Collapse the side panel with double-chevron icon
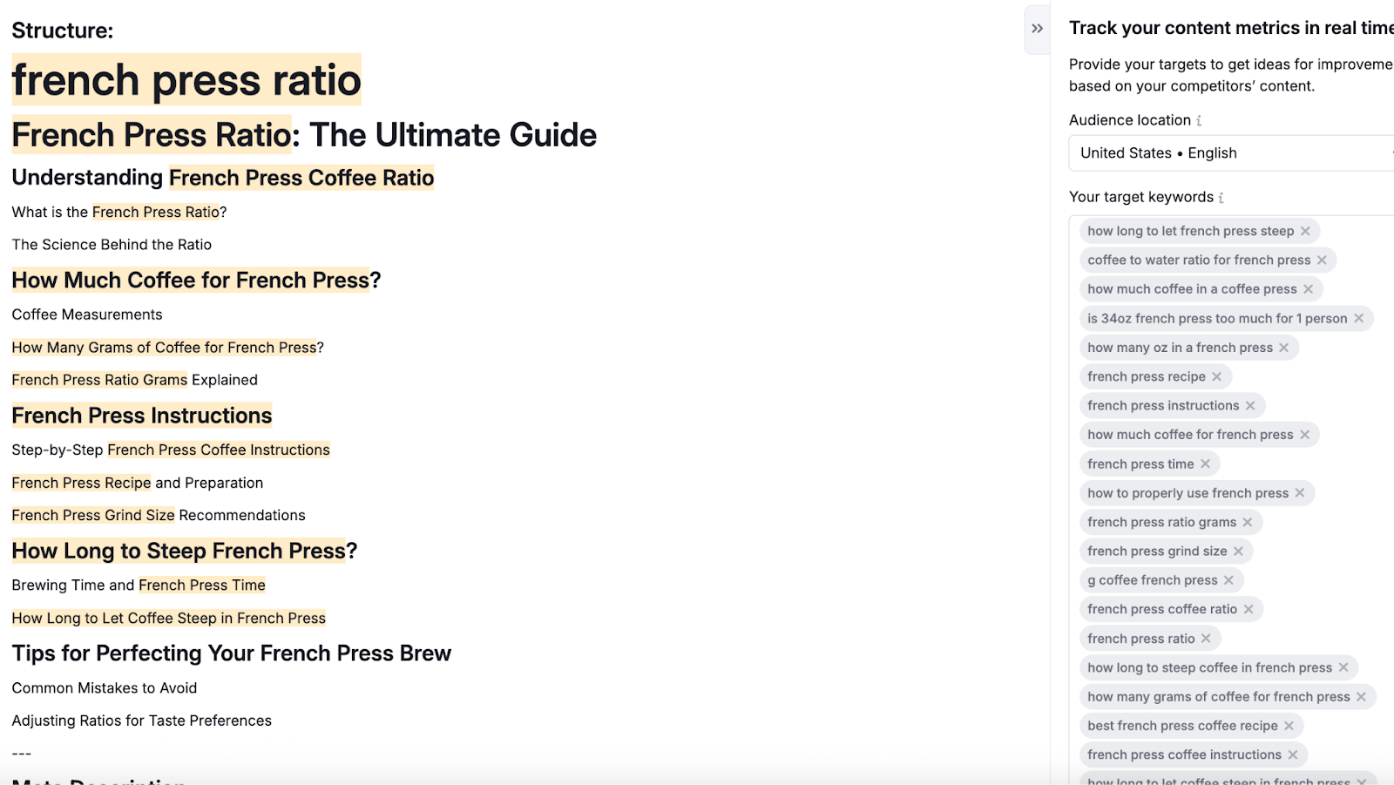Screen dimensions: 1394x785 tap(1037, 29)
